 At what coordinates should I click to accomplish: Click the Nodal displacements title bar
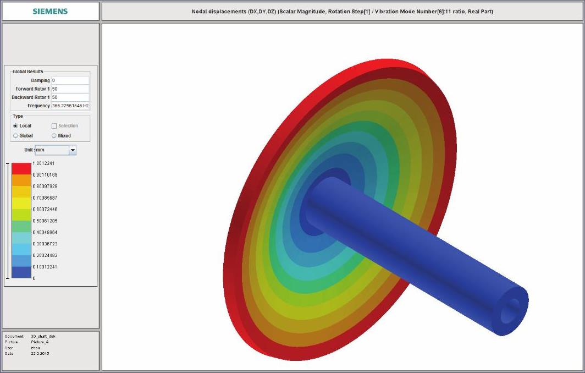[x=342, y=11]
